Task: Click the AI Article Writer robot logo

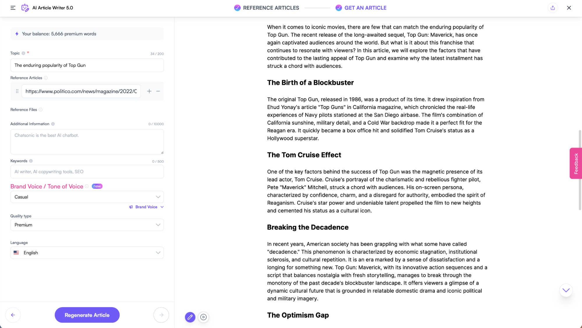Action: click(x=24, y=8)
